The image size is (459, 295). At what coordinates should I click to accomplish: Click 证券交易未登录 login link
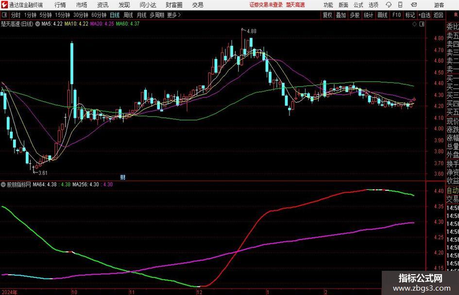tap(266, 5)
